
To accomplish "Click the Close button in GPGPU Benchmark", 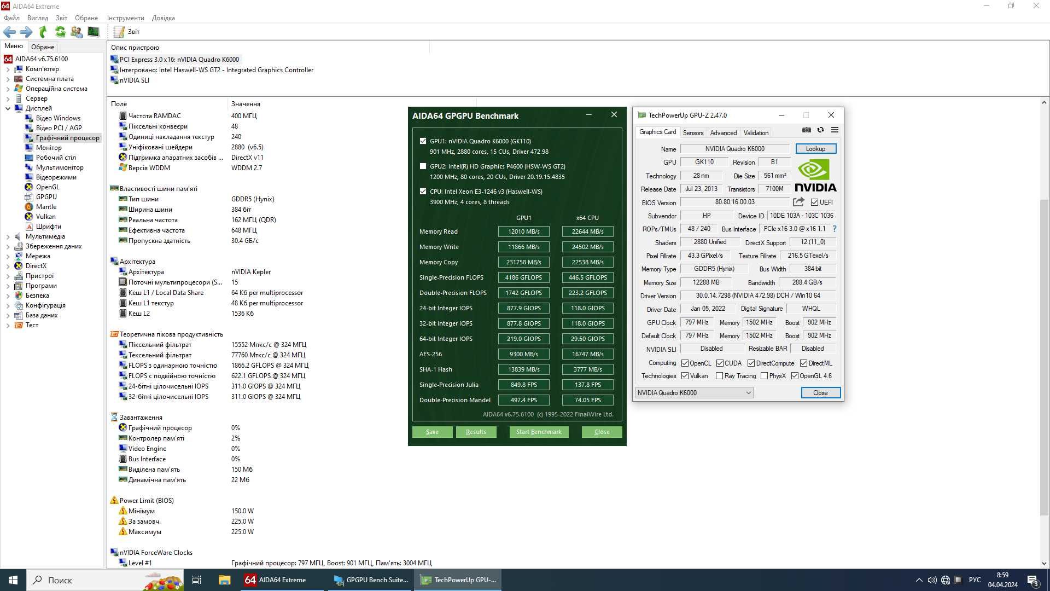I will [x=602, y=432].
